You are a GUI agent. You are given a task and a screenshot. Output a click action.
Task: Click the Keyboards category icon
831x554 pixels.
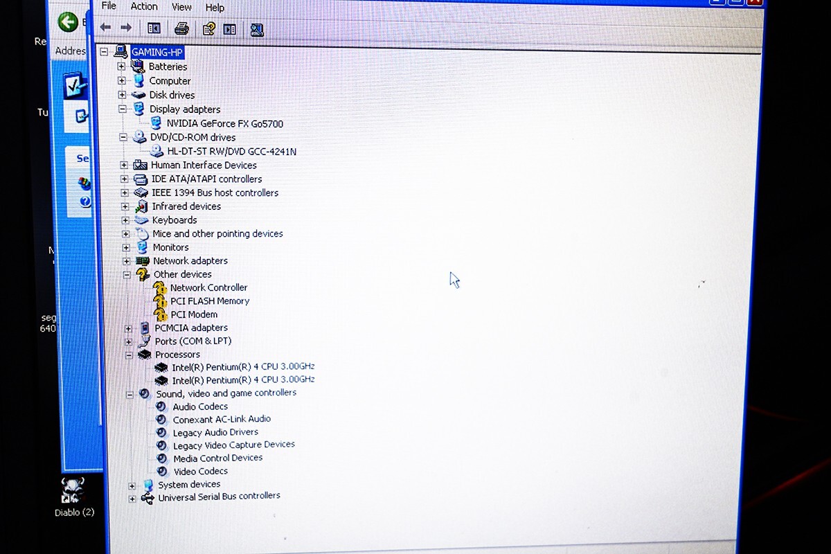tap(142, 220)
